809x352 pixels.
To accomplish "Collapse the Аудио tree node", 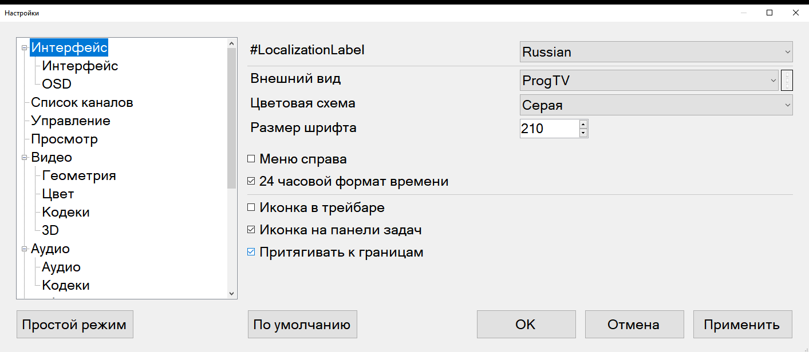I will coord(24,249).
